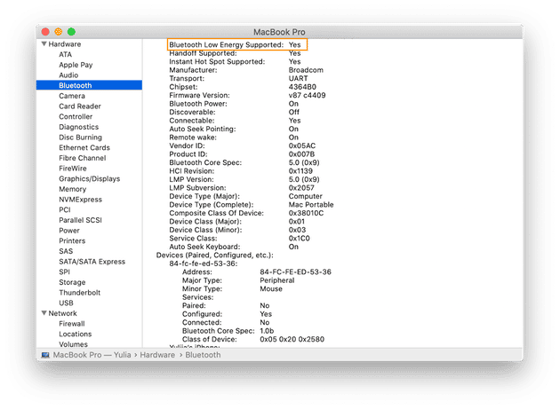Open Locations under Network

(76, 334)
